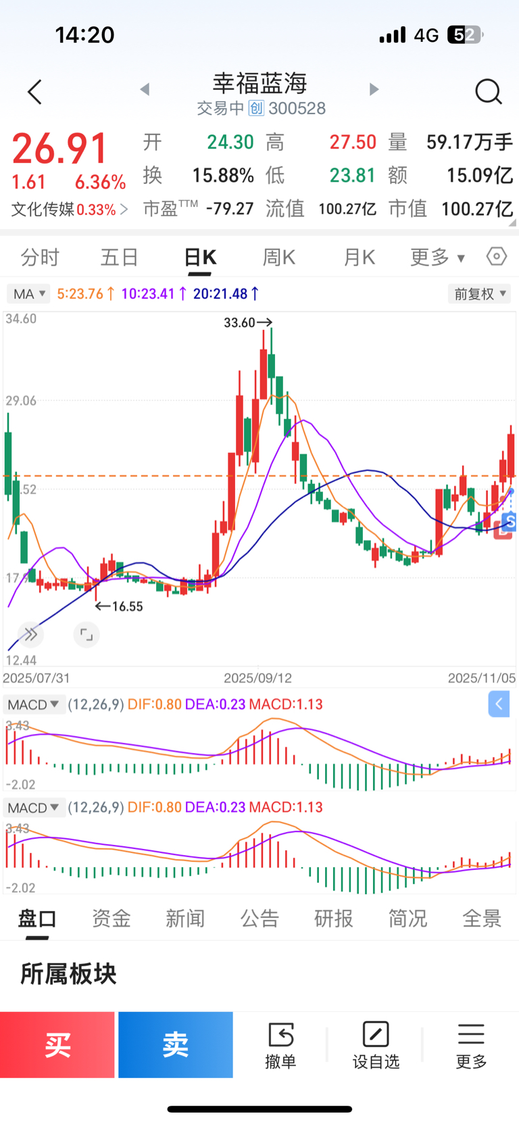
Task: Tap the 4G network indicator in status bar
Action: pyautogui.click(x=426, y=35)
